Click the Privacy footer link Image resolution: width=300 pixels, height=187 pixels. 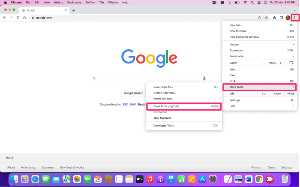click(256, 167)
